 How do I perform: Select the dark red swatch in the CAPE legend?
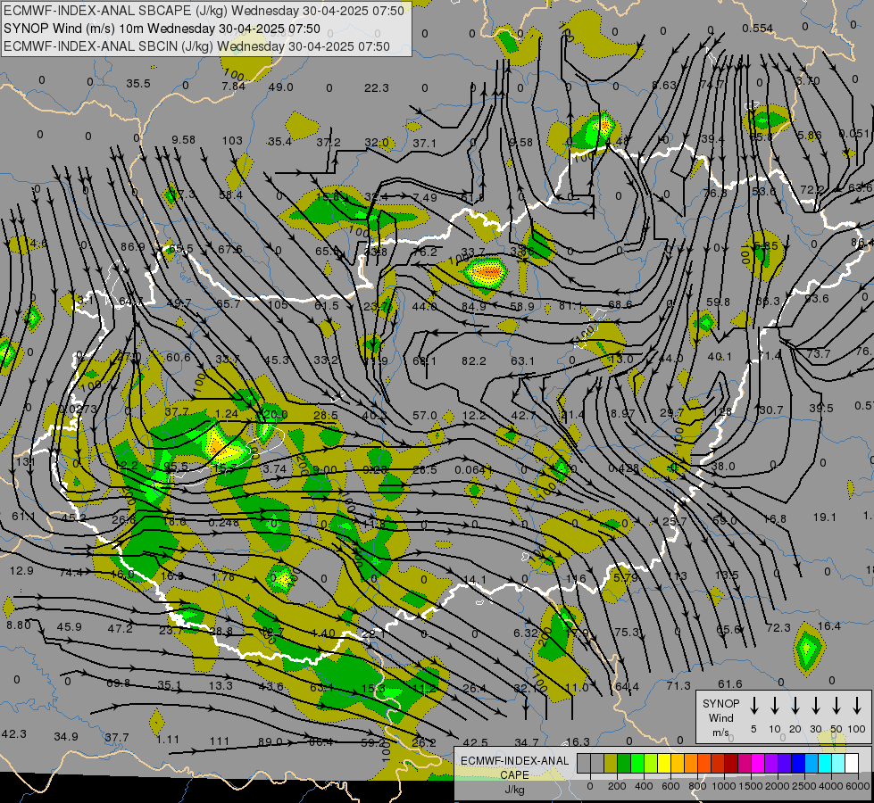pos(731,763)
